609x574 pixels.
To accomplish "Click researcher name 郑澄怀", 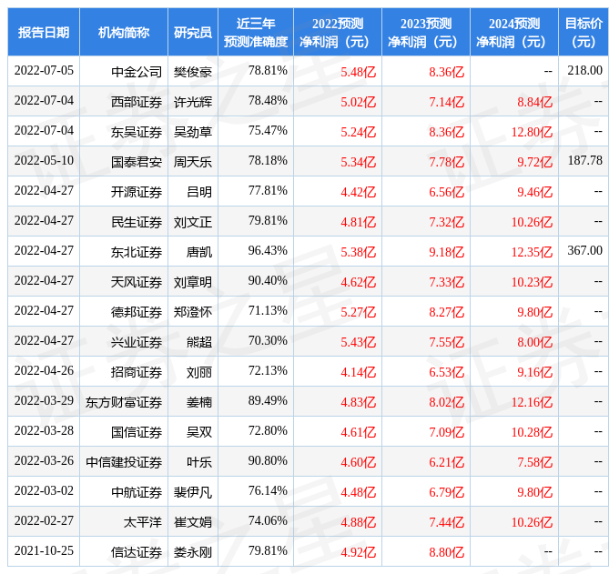I will click(193, 312).
